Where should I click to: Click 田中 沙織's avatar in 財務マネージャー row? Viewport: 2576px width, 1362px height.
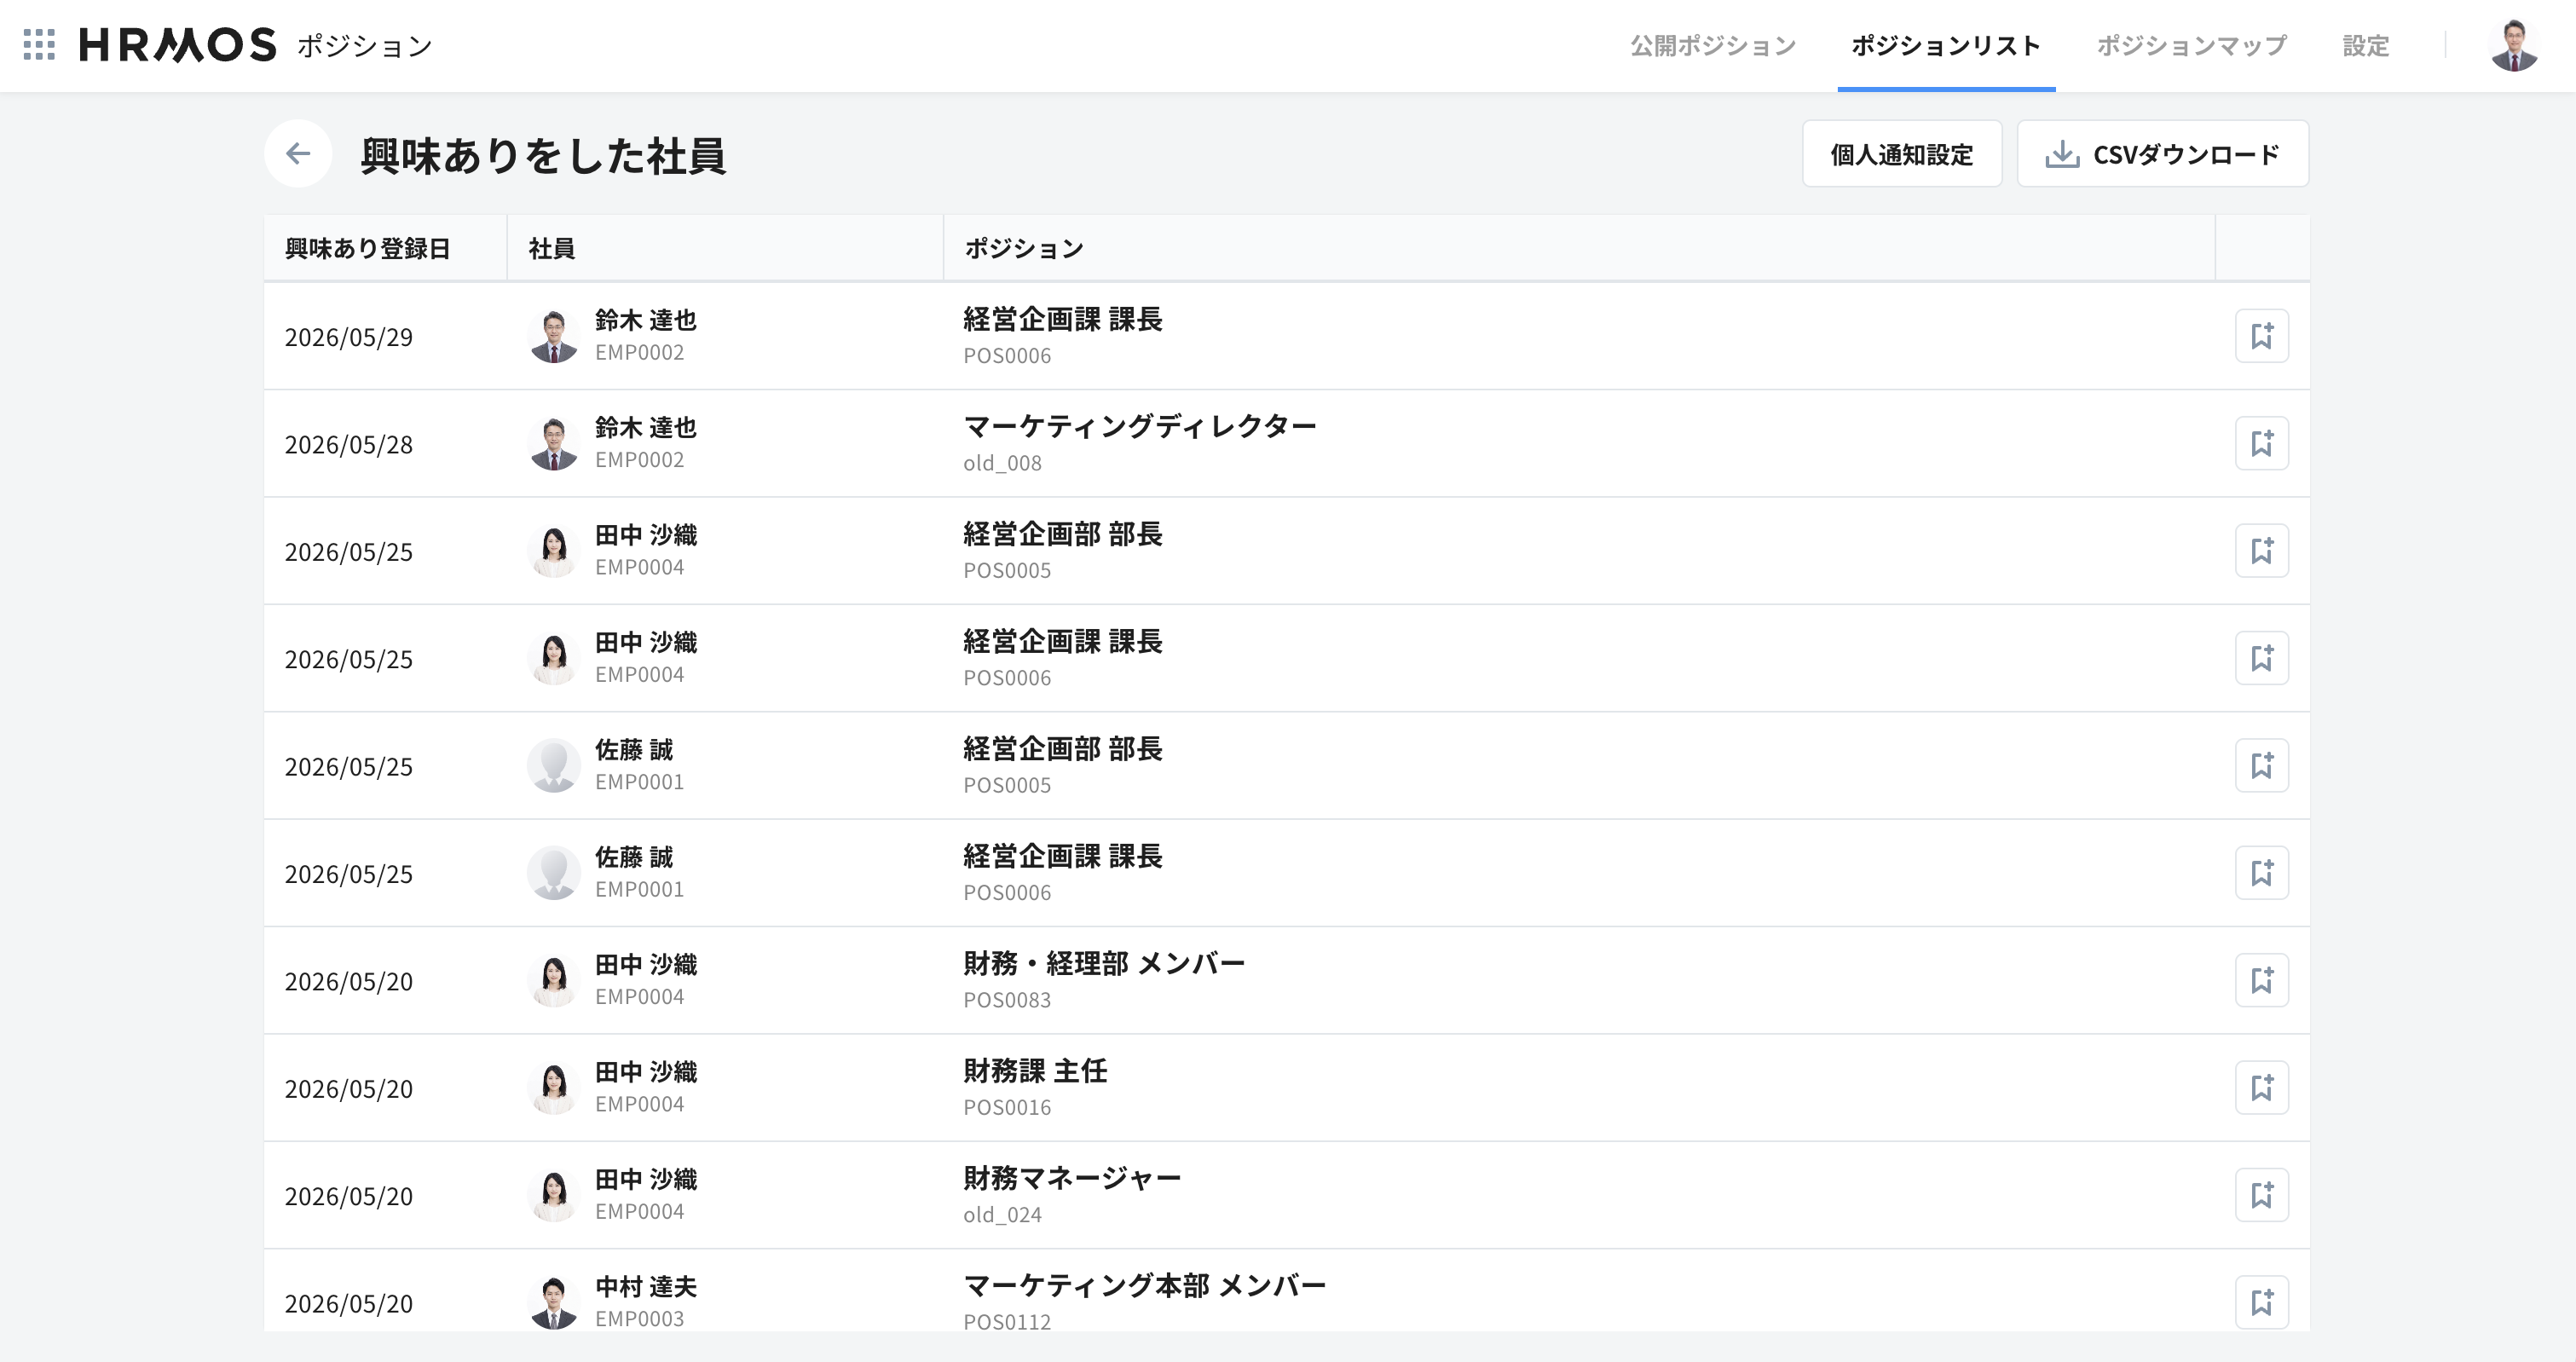pos(554,1195)
